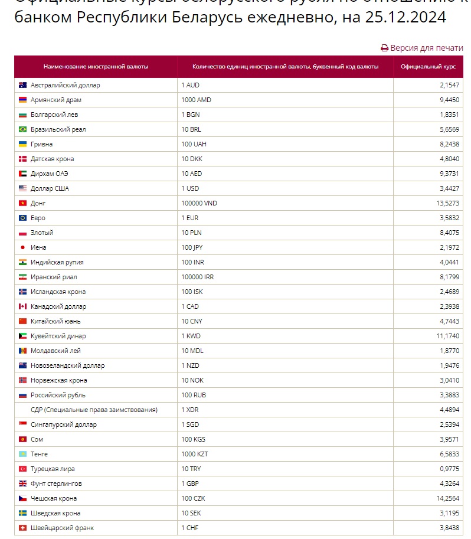Click the Российский рубль rate 3,3883
The height and width of the screenshot is (539, 471).
pos(449,395)
